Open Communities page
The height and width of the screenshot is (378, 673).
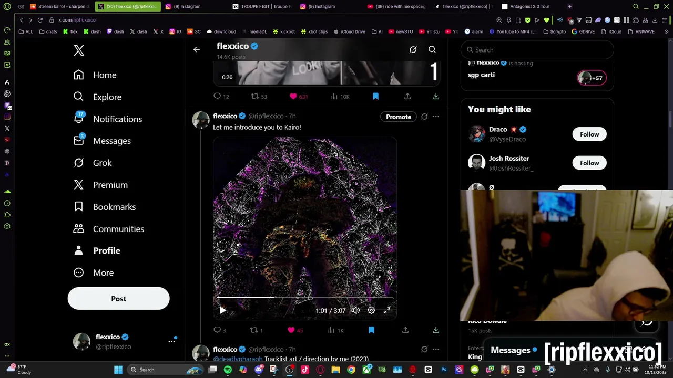point(109,229)
